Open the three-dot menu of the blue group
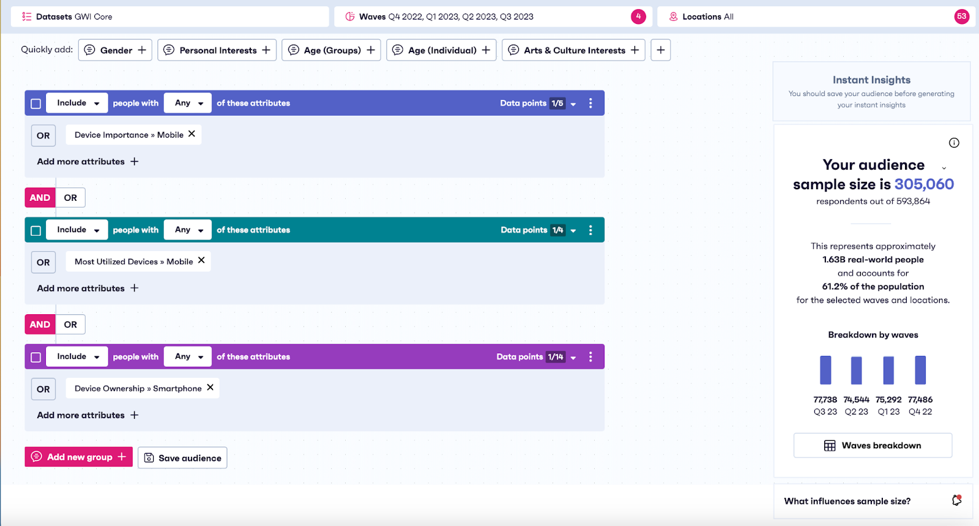979x526 pixels. tap(590, 103)
